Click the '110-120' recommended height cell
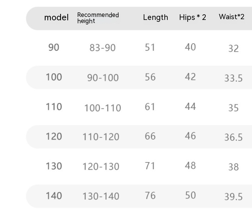The height and width of the screenshot is (211, 252). pyautogui.click(x=101, y=137)
